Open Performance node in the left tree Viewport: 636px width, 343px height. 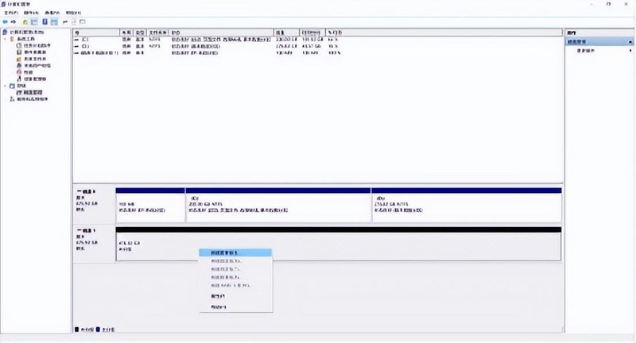pyautogui.click(x=28, y=72)
